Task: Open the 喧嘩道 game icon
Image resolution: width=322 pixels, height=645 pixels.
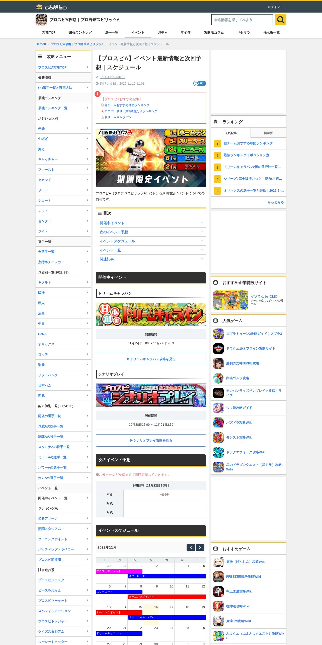Action: pos(218,606)
